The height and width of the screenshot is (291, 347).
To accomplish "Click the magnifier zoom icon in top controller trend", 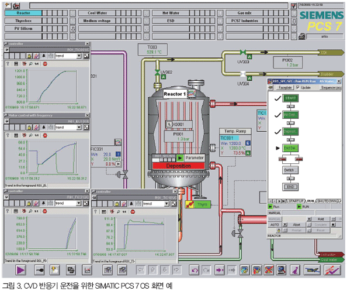I will (x=30, y=64).
